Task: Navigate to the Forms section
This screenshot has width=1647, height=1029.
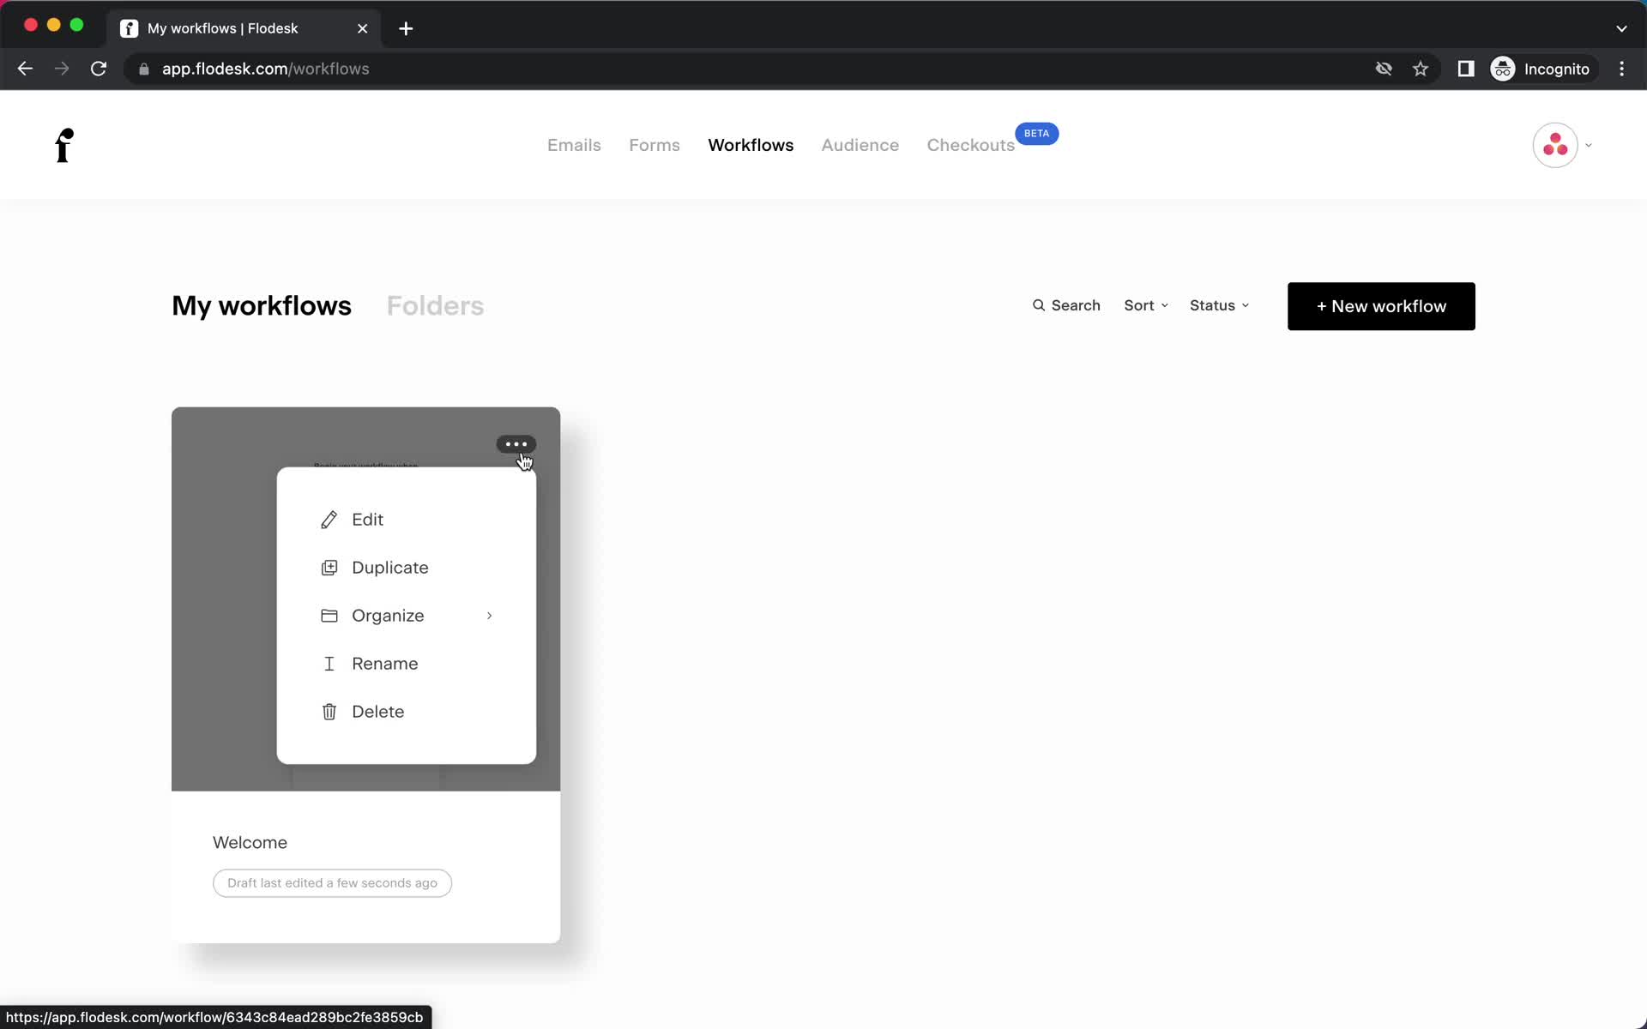Action: point(655,145)
